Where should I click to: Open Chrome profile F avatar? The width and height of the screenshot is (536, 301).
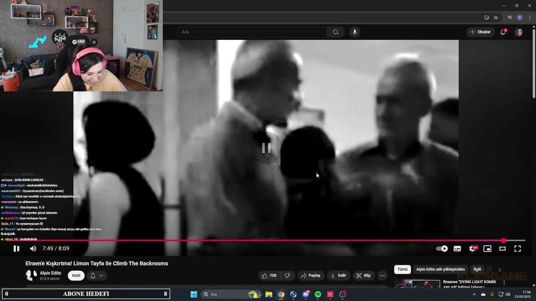pos(520,18)
